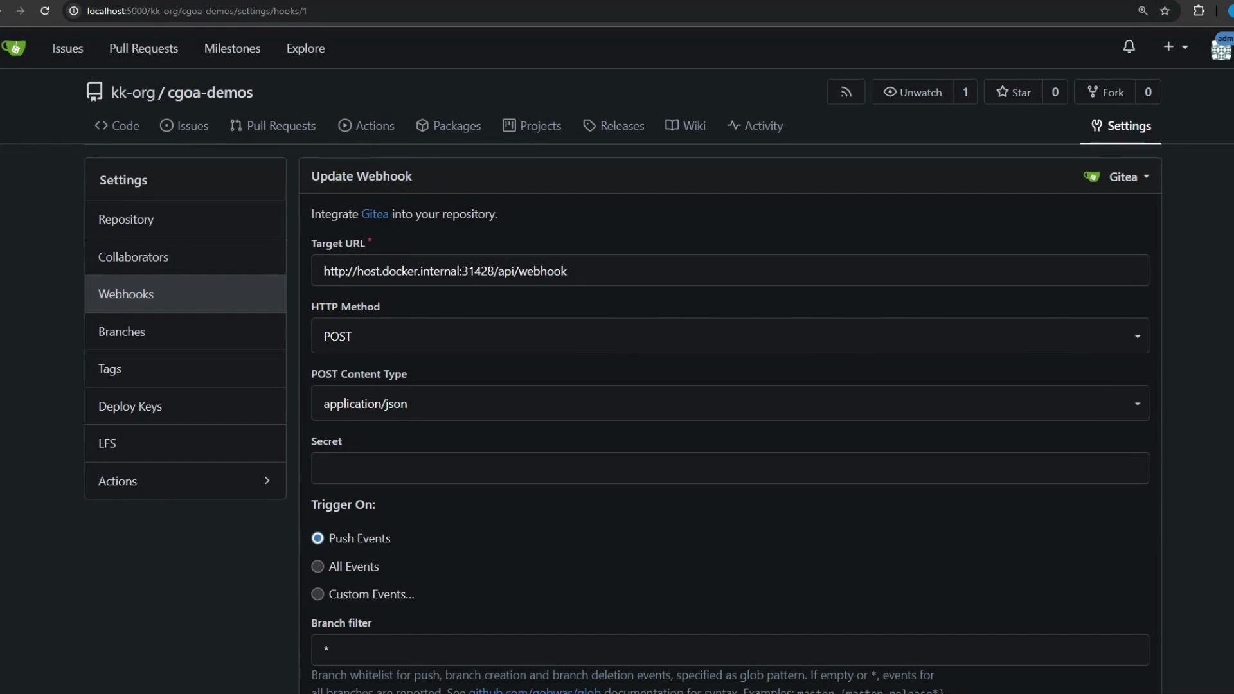1234x694 pixels.
Task: Follow the Gitea link in description
Action: coord(375,214)
